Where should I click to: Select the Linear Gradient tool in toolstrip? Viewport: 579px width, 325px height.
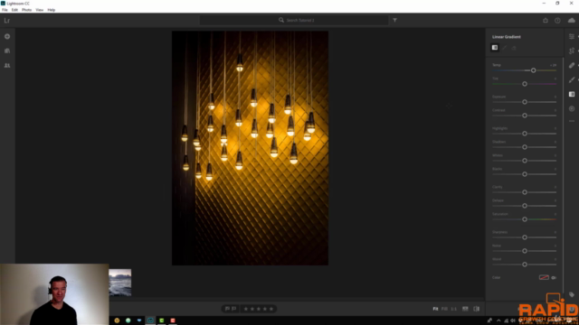(572, 94)
